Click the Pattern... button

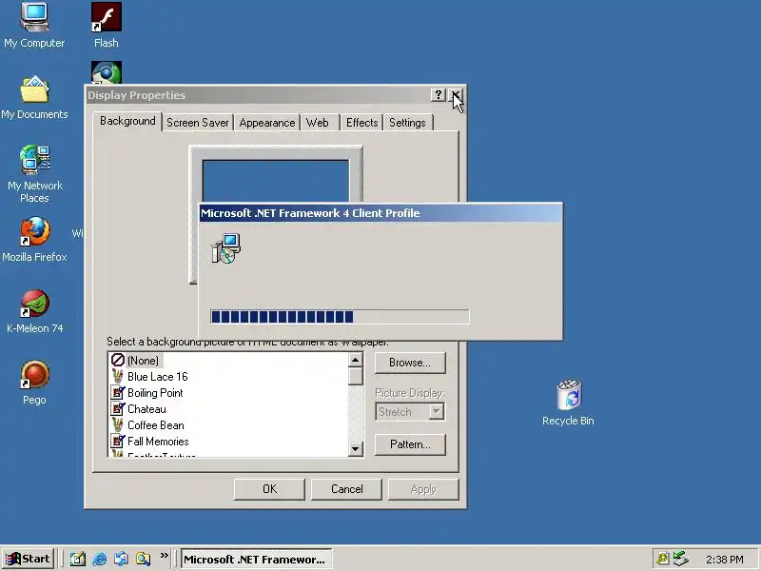click(410, 444)
